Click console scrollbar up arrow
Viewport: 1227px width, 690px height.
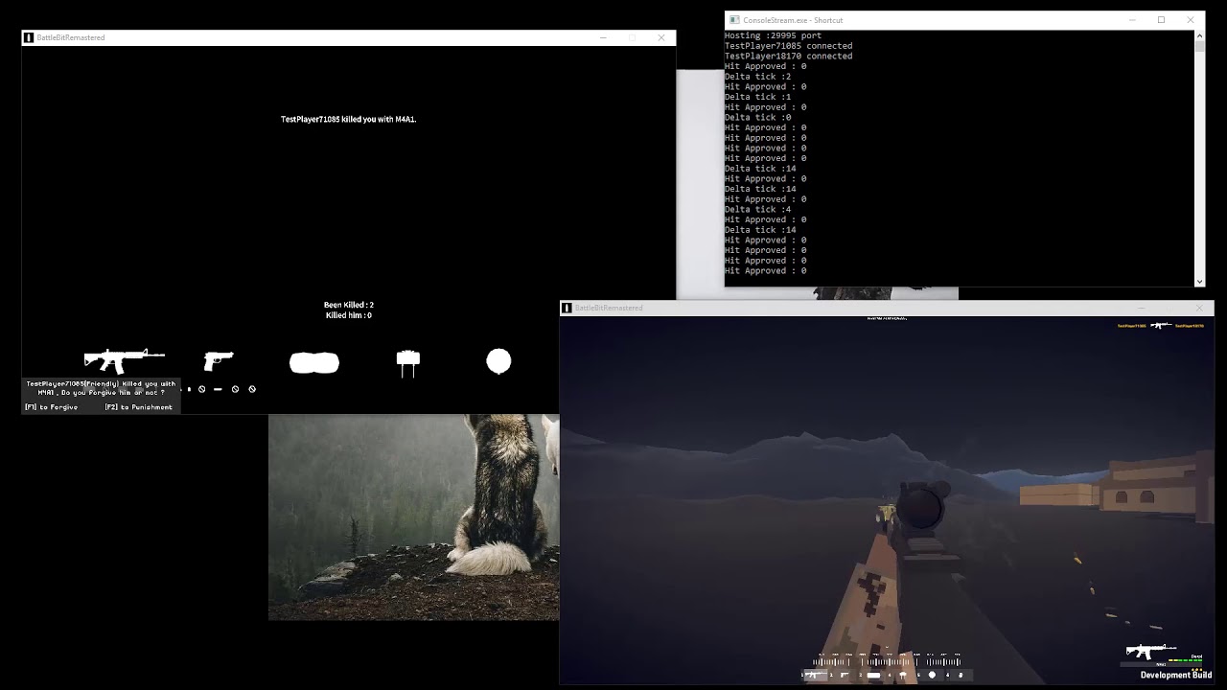point(1199,35)
